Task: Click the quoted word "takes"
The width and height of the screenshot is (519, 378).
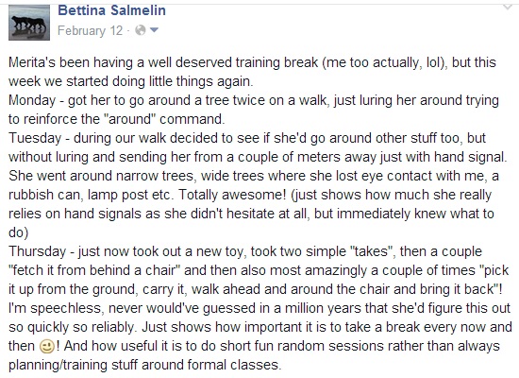Action: [372, 251]
